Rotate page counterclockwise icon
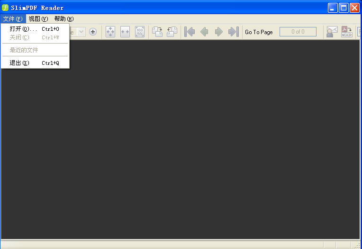362x249 pixels. point(172,32)
